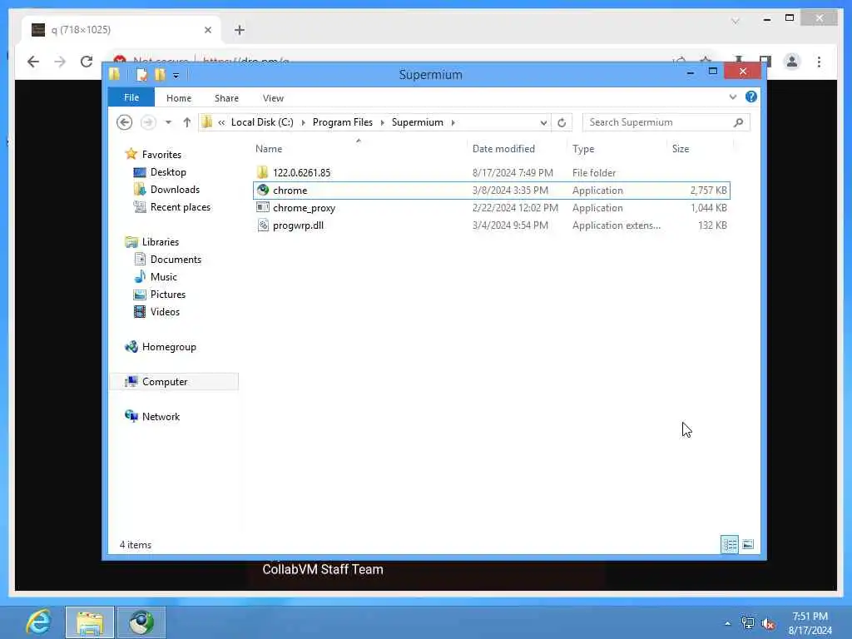Select the chrome application icon
852x639 pixels.
pyautogui.click(x=263, y=191)
